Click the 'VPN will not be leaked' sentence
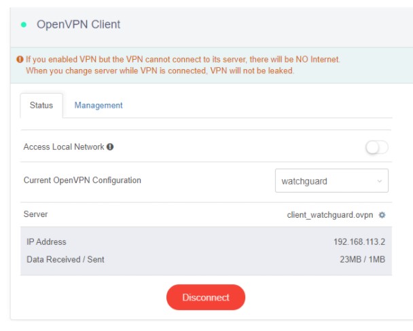413x331 pixels. pos(160,71)
